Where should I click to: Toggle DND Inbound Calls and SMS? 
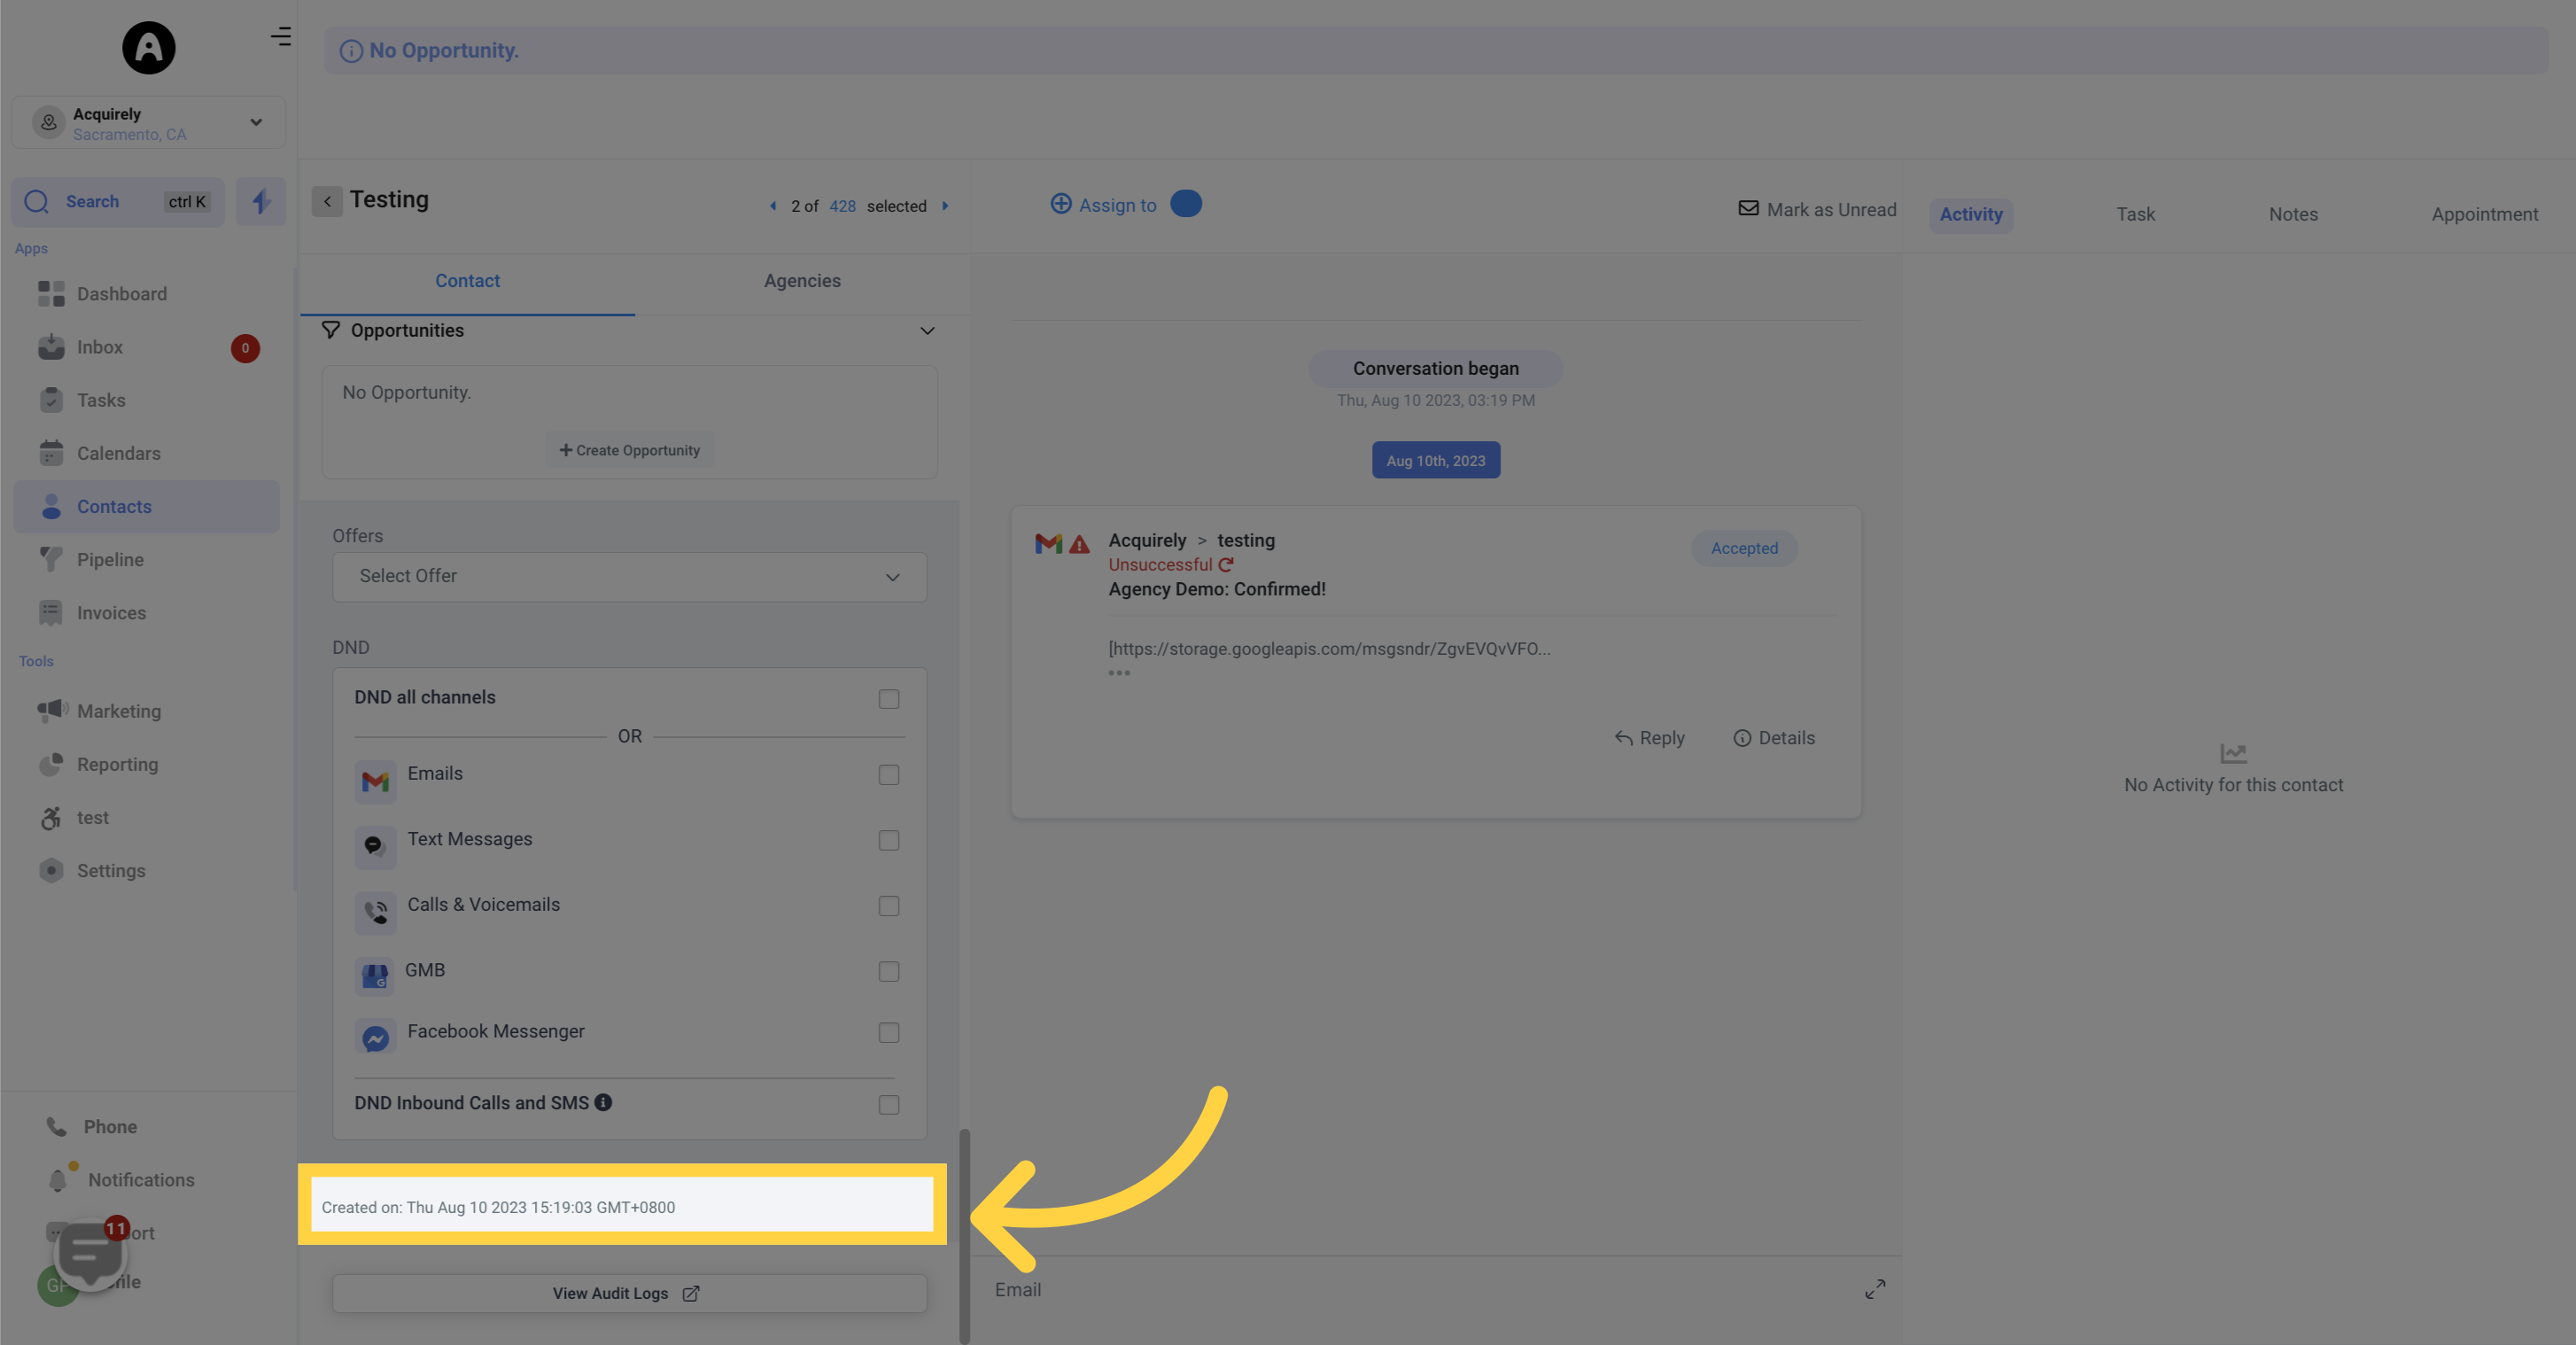(889, 1105)
